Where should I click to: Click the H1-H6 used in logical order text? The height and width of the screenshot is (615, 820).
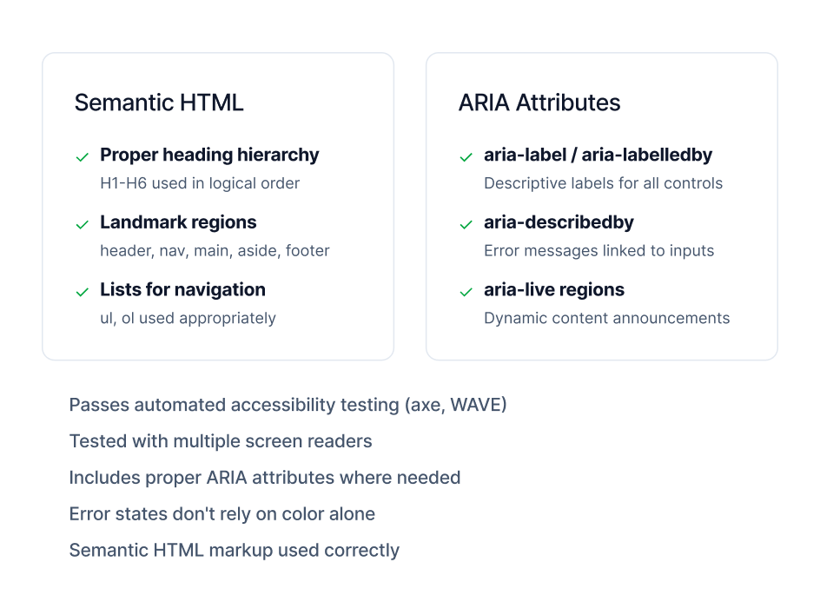tap(200, 183)
